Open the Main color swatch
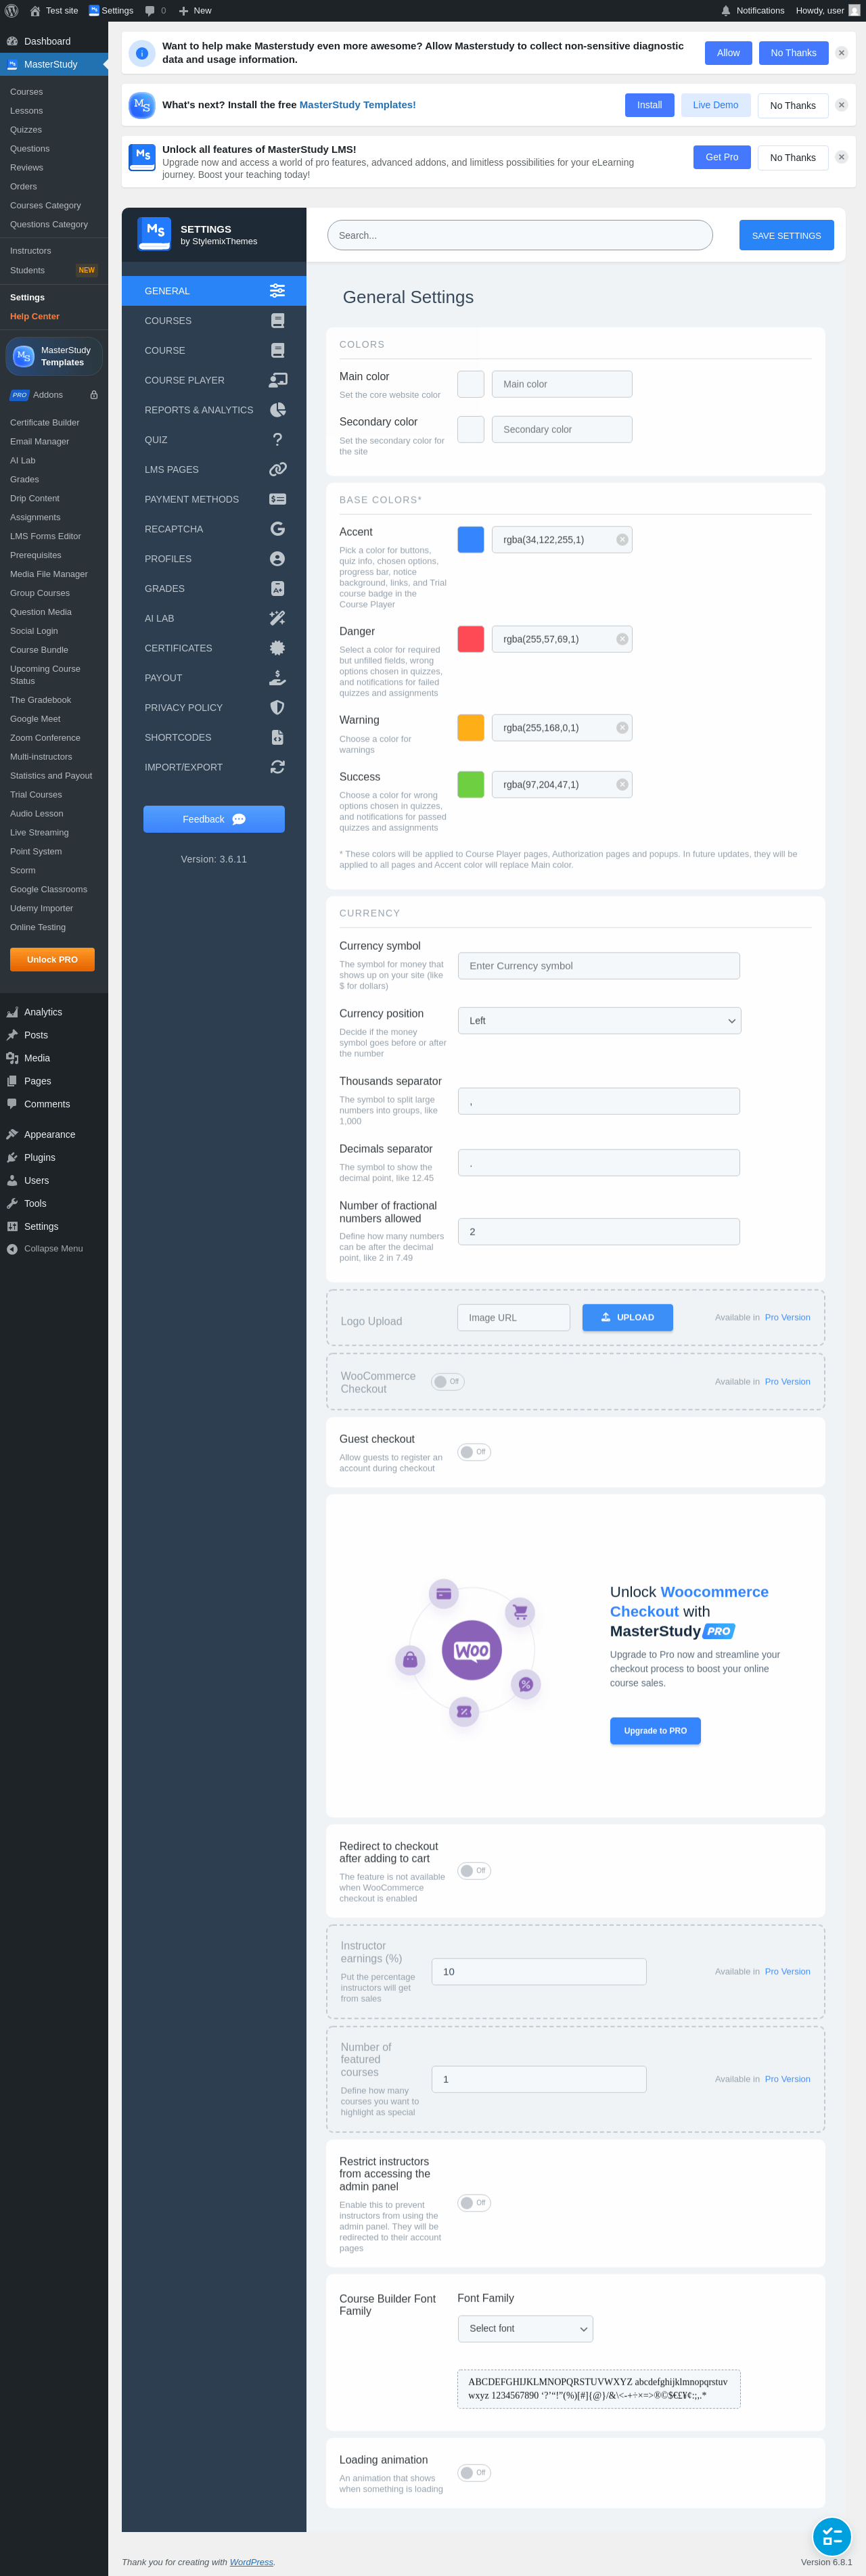The width and height of the screenshot is (866, 2576). 470,384
